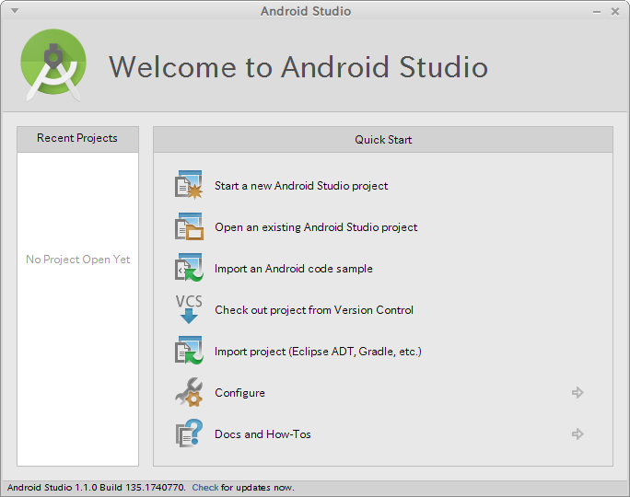Click the import project Eclipse/Gradle icon
This screenshot has height=497, width=630.
click(189, 351)
